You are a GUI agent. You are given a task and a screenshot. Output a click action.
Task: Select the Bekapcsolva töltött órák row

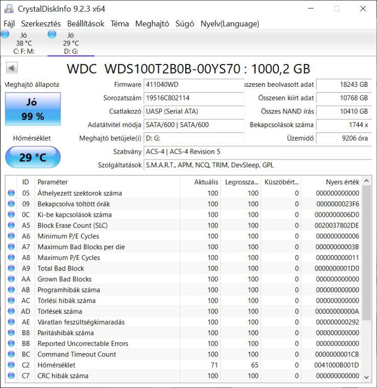coord(183,204)
